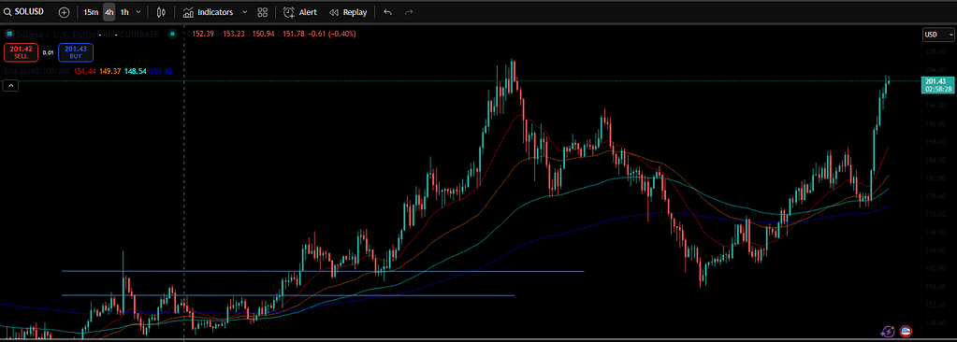Undo the last chart action
Image resolution: width=957 pixels, height=342 pixels.
coord(387,12)
